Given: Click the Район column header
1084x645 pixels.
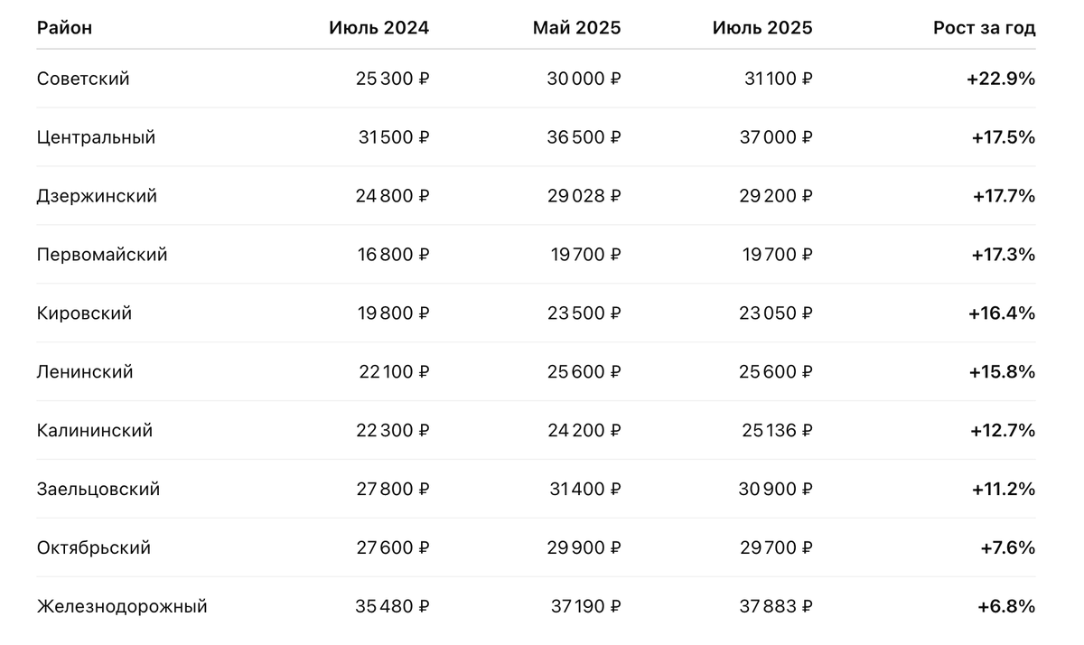Looking at the screenshot, I should [x=64, y=28].
